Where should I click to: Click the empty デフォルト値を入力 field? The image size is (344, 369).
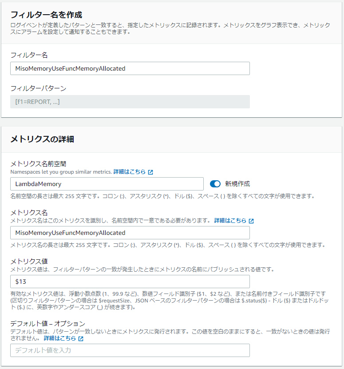[130, 350]
